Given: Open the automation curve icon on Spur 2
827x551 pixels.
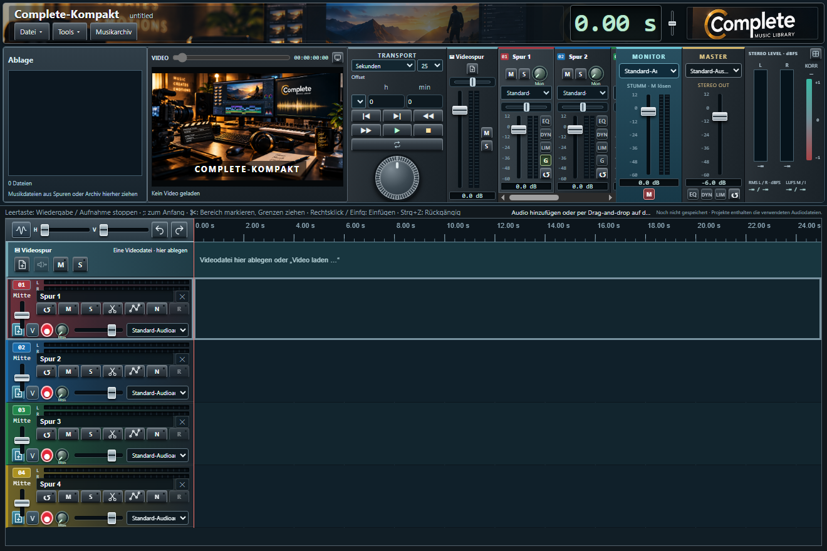Looking at the screenshot, I should (134, 371).
